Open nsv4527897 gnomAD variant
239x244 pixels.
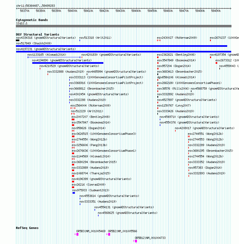point(187,100)
